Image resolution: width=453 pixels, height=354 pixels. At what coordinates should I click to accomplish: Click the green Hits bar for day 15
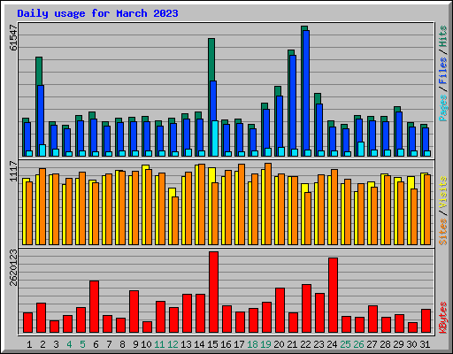tap(211, 59)
